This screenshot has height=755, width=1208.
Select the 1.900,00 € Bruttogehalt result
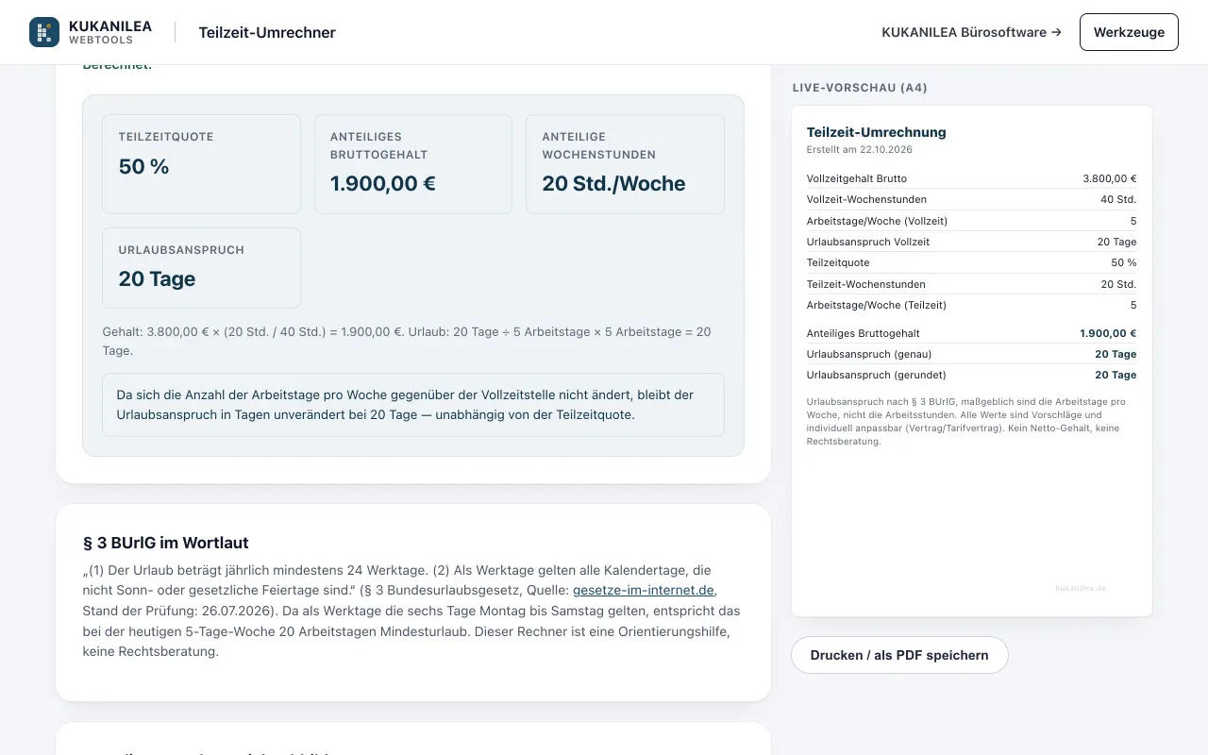(x=383, y=184)
